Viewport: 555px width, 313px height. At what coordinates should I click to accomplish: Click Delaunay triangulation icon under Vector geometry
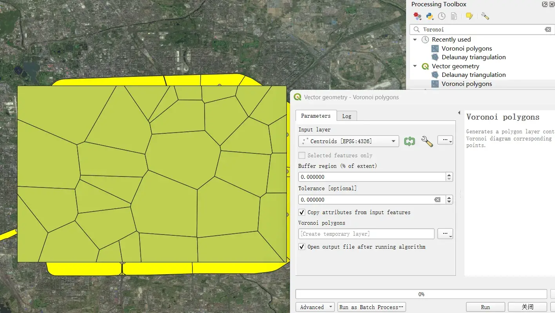(435, 75)
